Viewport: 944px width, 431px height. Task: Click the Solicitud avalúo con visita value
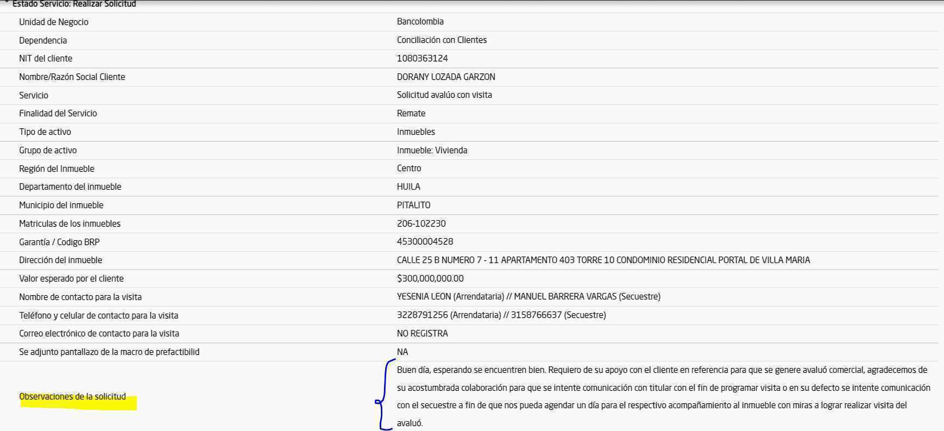pos(444,95)
